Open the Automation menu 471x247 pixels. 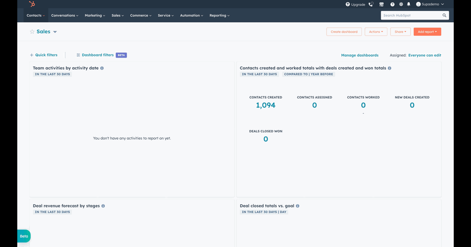[192, 15]
